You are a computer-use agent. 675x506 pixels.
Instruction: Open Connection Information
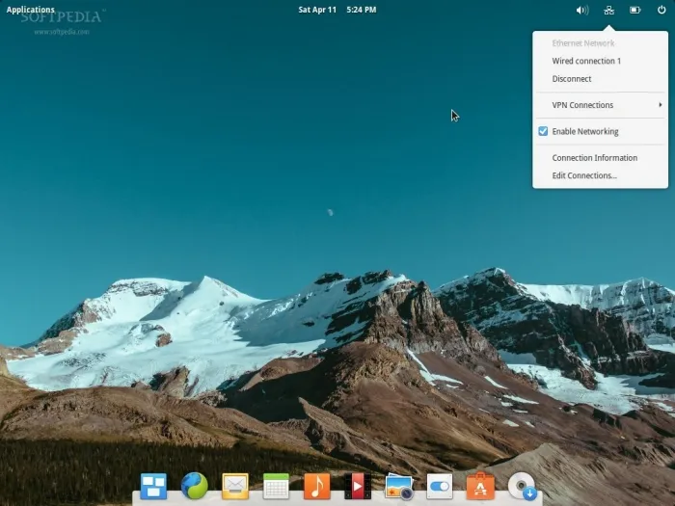[594, 158]
